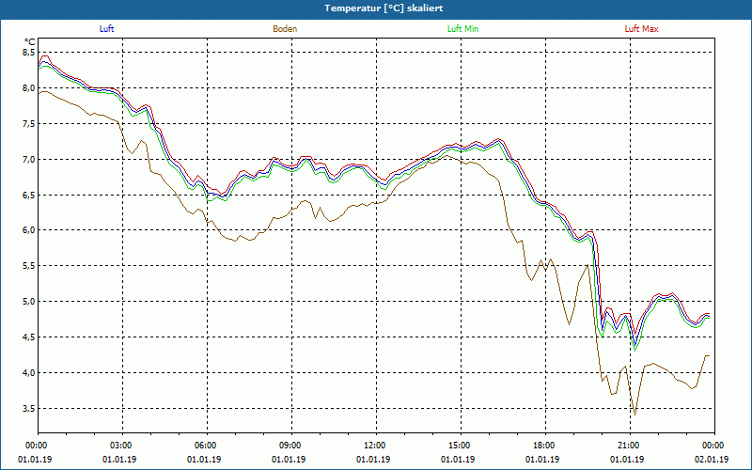
Task: Click the chart title 'Temperatur [°C] skaliert'
Action: [384, 8]
